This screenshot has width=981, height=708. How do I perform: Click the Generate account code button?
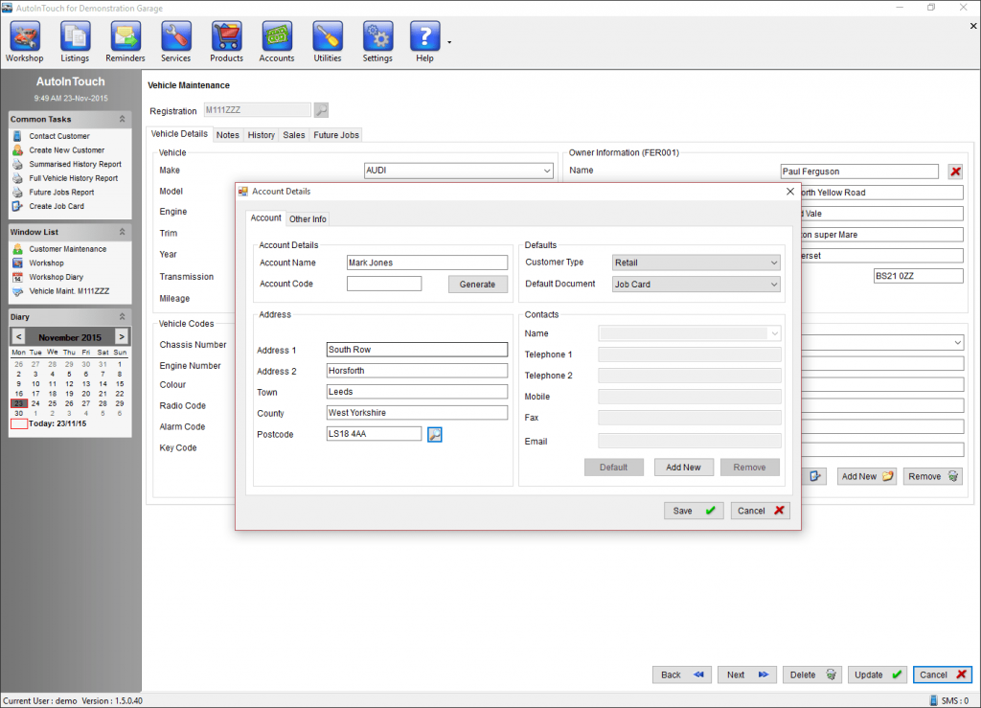pyautogui.click(x=477, y=285)
